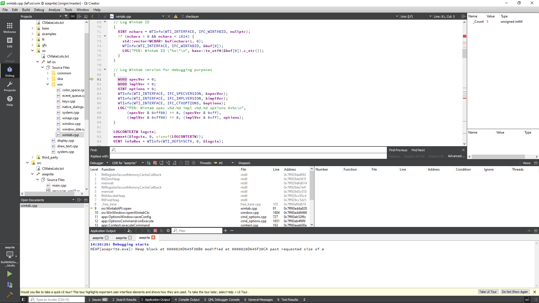Expand the third_party folder
Viewport: 539px width, 303px height.
[x=33, y=157]
